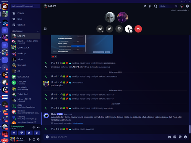Click the YouTube reaction under the image
The height and width of the screenshot is (143, 191).
click(x=54, y=56)
